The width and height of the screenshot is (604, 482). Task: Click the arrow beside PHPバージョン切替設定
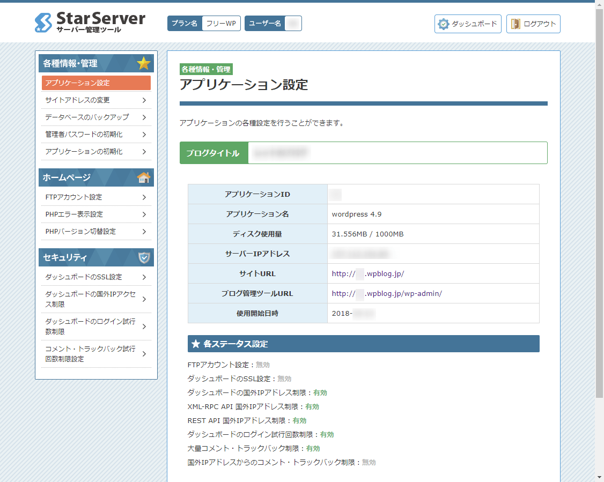[144, 232]
